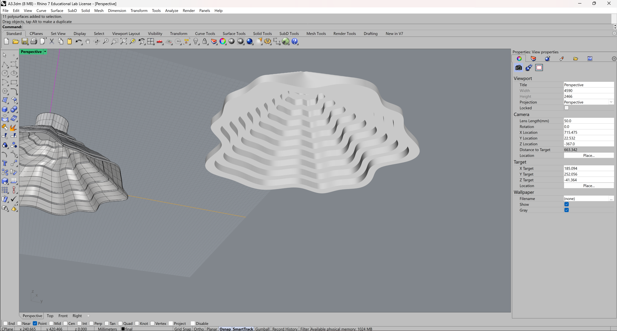This screenshot has width=617, height=331.
Task: Enable the Cen osnap checkbox
Action: coord(65,323)
